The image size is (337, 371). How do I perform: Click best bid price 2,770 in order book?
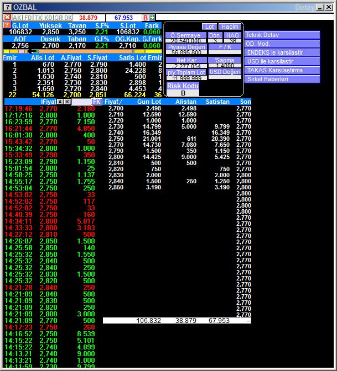72,65
